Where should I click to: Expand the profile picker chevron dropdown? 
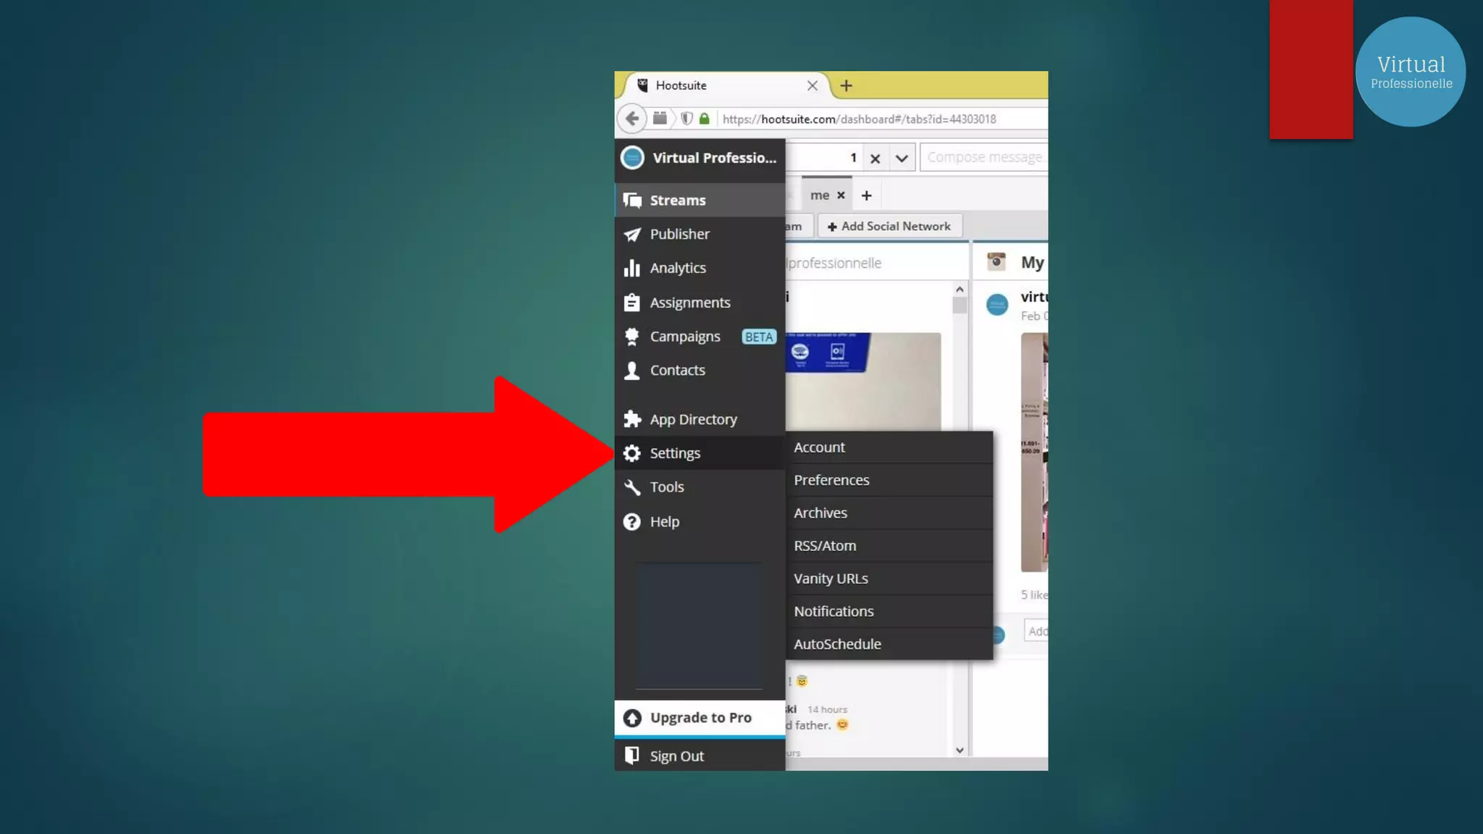point(902,158)
